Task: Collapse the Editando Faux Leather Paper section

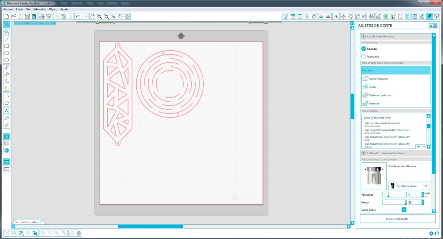Action: coord(363,153)
